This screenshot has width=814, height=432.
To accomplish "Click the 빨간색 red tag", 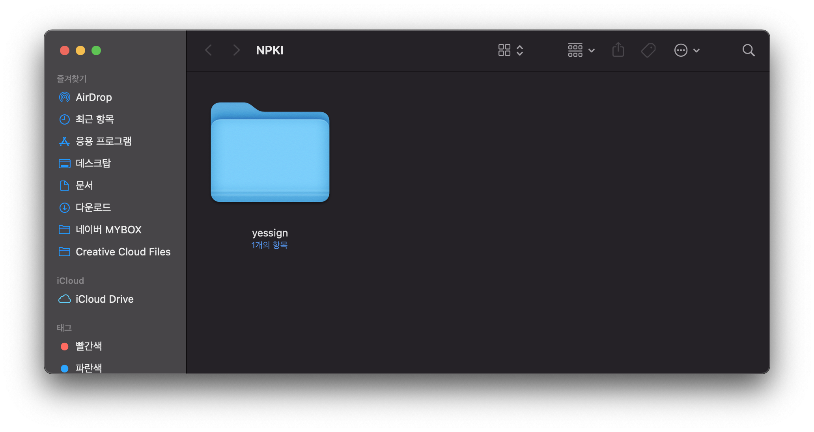I will pyautogui.click(x=88, y=346).
